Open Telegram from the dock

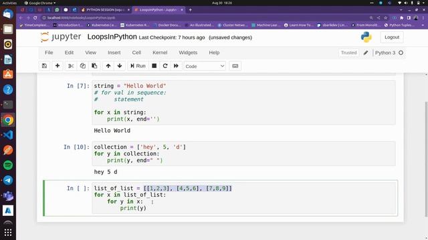(x=8, y=180)
